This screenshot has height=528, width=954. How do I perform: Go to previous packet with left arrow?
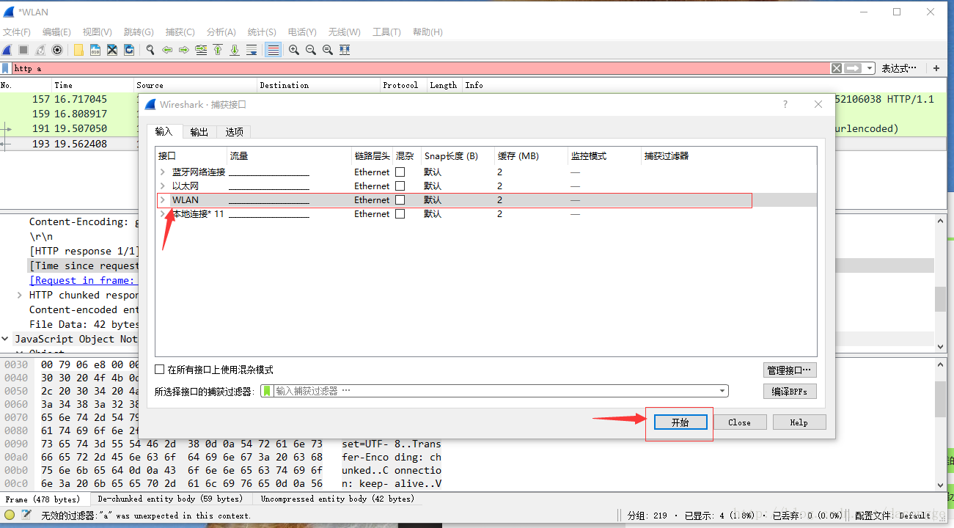coord(167,50)
